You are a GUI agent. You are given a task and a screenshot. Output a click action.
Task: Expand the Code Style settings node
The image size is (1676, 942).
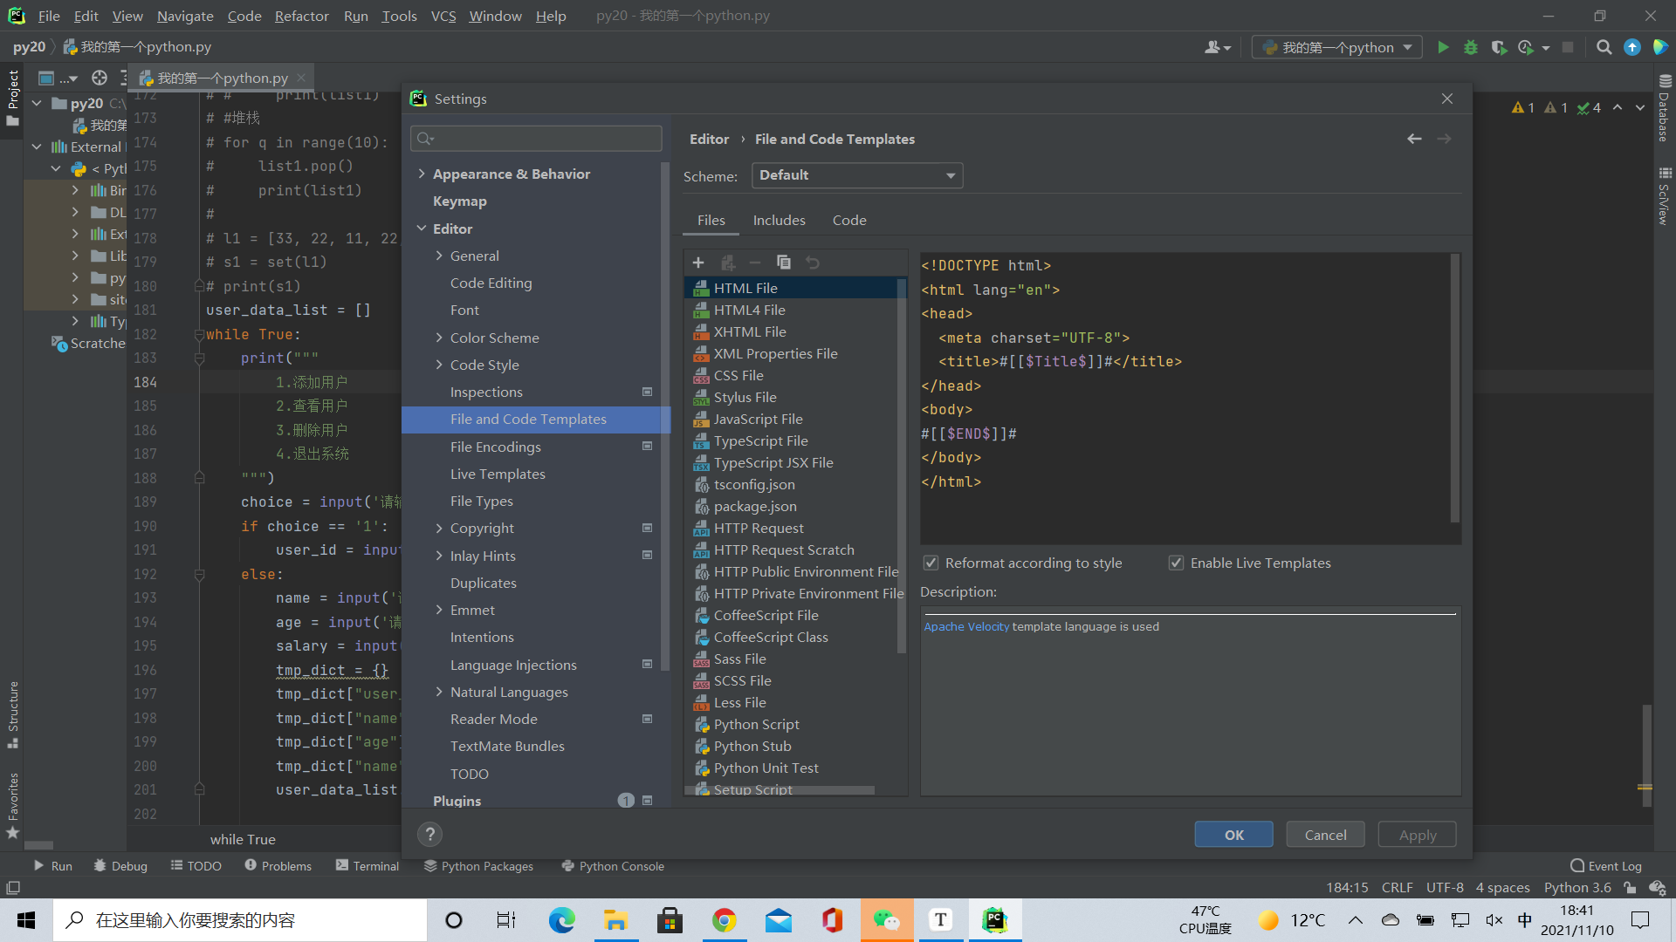click(439, 365)
